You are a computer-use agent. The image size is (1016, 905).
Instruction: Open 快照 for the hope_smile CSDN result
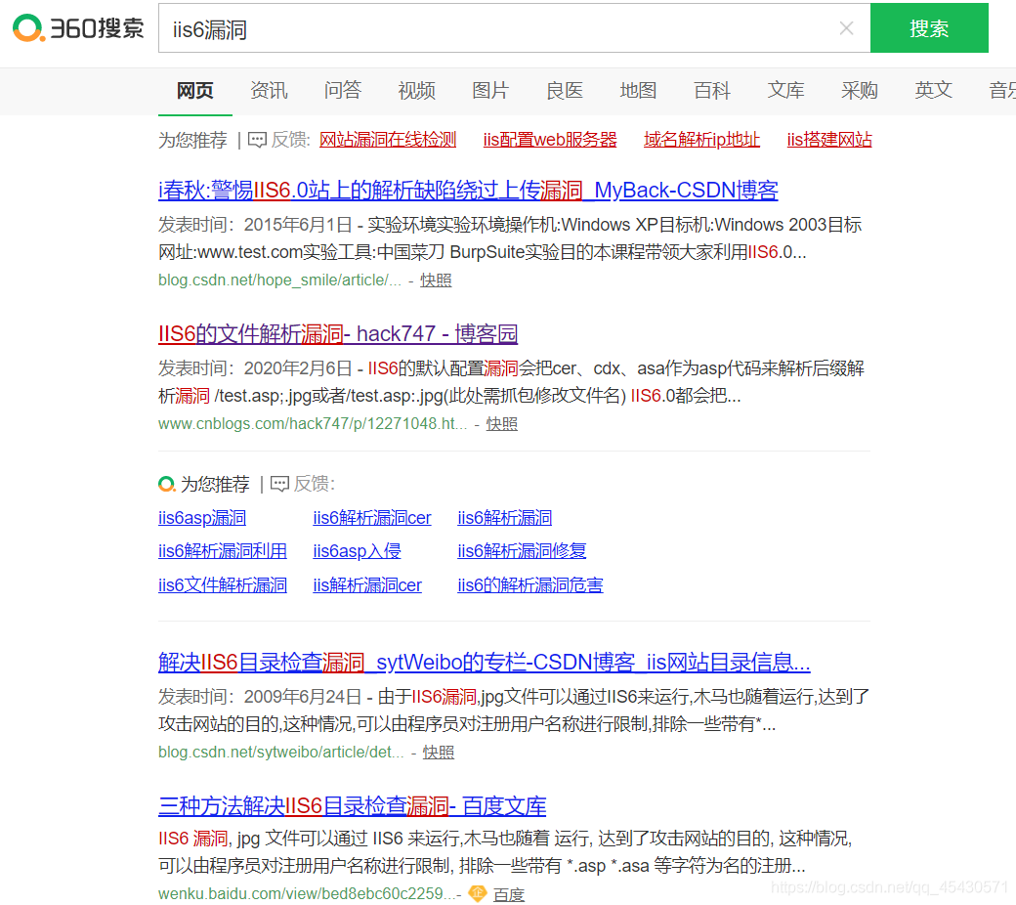(436, 280)
